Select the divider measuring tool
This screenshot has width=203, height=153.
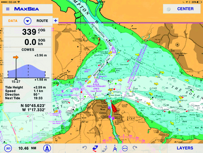pyautogui.click(x=115, y=148)
